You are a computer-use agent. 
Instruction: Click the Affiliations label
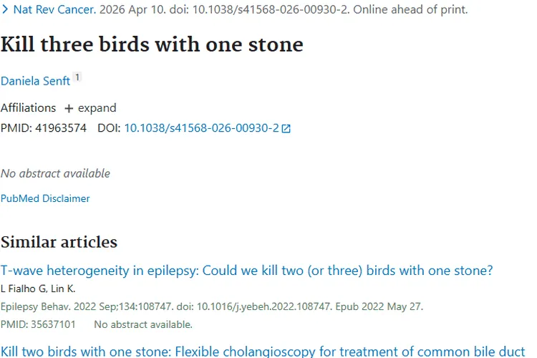pyautogui.click(x=28, y=108)
